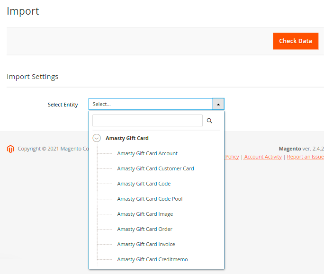Select the Amasty Gift Card group label
The image size is (324, 274).
127,138
